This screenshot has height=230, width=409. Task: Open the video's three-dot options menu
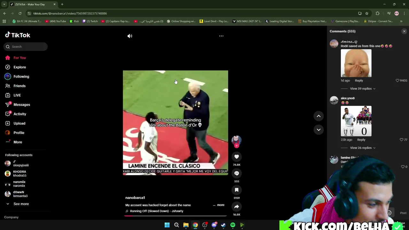click(x=221, y=36)
